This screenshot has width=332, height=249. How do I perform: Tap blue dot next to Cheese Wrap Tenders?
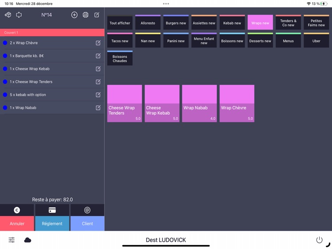point(5,82)
